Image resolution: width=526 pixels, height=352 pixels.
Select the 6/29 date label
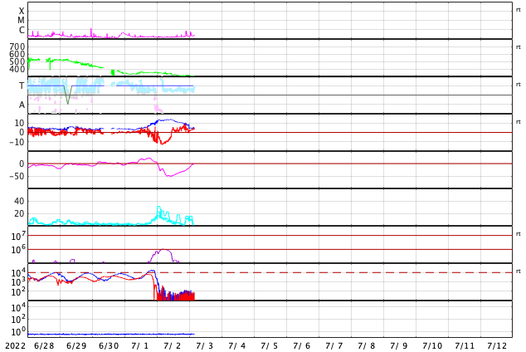pos(76,345)
